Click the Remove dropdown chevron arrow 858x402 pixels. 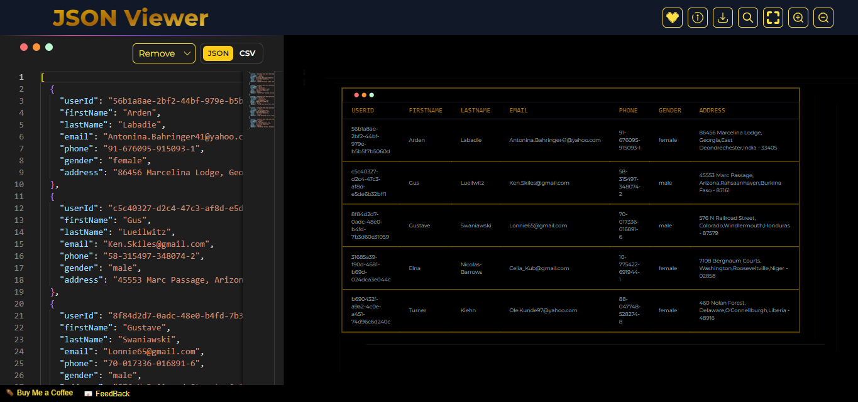[186, 53]
